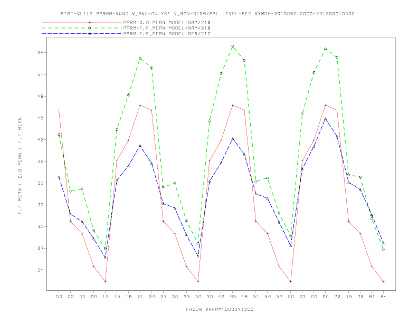The image size is (418, 323).
Task: Click x-axis forecast hour label 21
Action: coord(140,297)
